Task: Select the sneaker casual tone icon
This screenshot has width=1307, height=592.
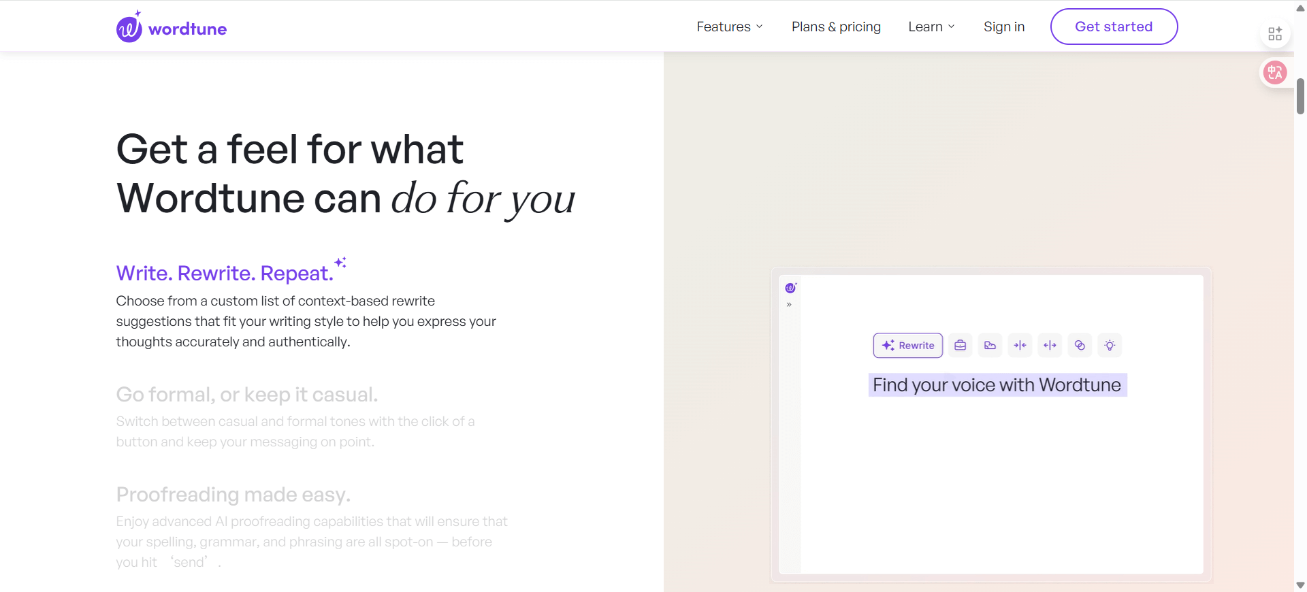Action: (x=990, y=346)
